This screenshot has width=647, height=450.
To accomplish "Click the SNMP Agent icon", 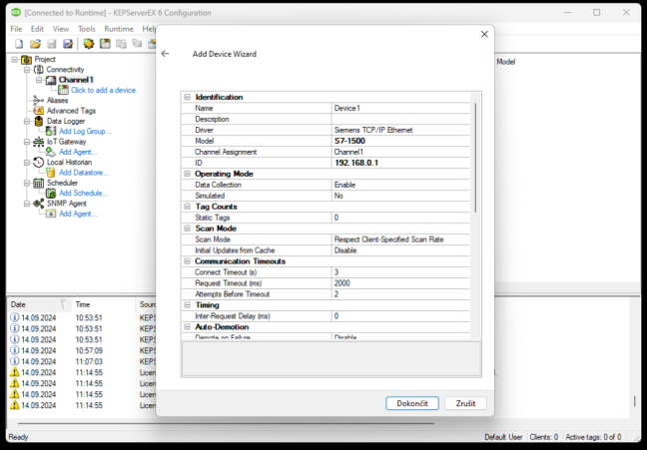I will click(x=38, y=204).
